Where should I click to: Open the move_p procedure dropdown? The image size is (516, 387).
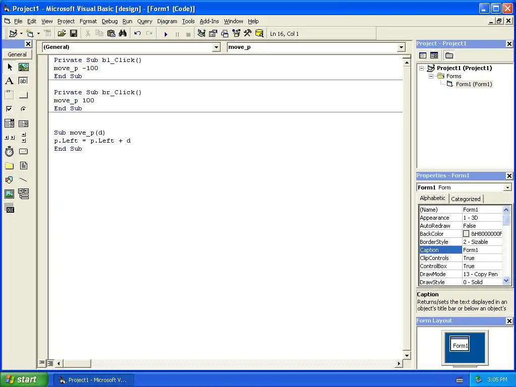click(x=401, y=47)
